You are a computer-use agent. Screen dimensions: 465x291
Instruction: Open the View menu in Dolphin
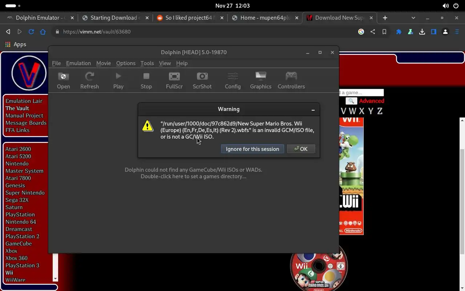(165, 63)
